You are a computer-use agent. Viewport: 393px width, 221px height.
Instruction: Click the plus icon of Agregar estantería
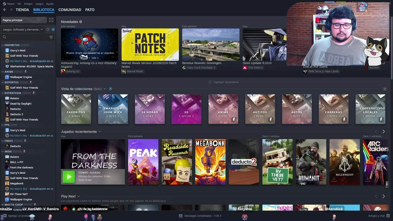pyautogui.click(x=210, y=82)
